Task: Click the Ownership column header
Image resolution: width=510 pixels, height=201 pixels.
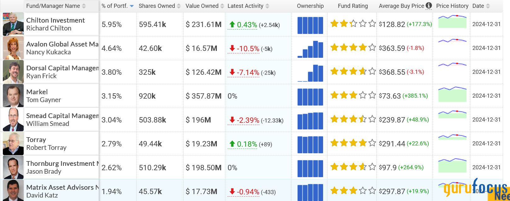Action: pyautogui.click(x=310, y=6)
